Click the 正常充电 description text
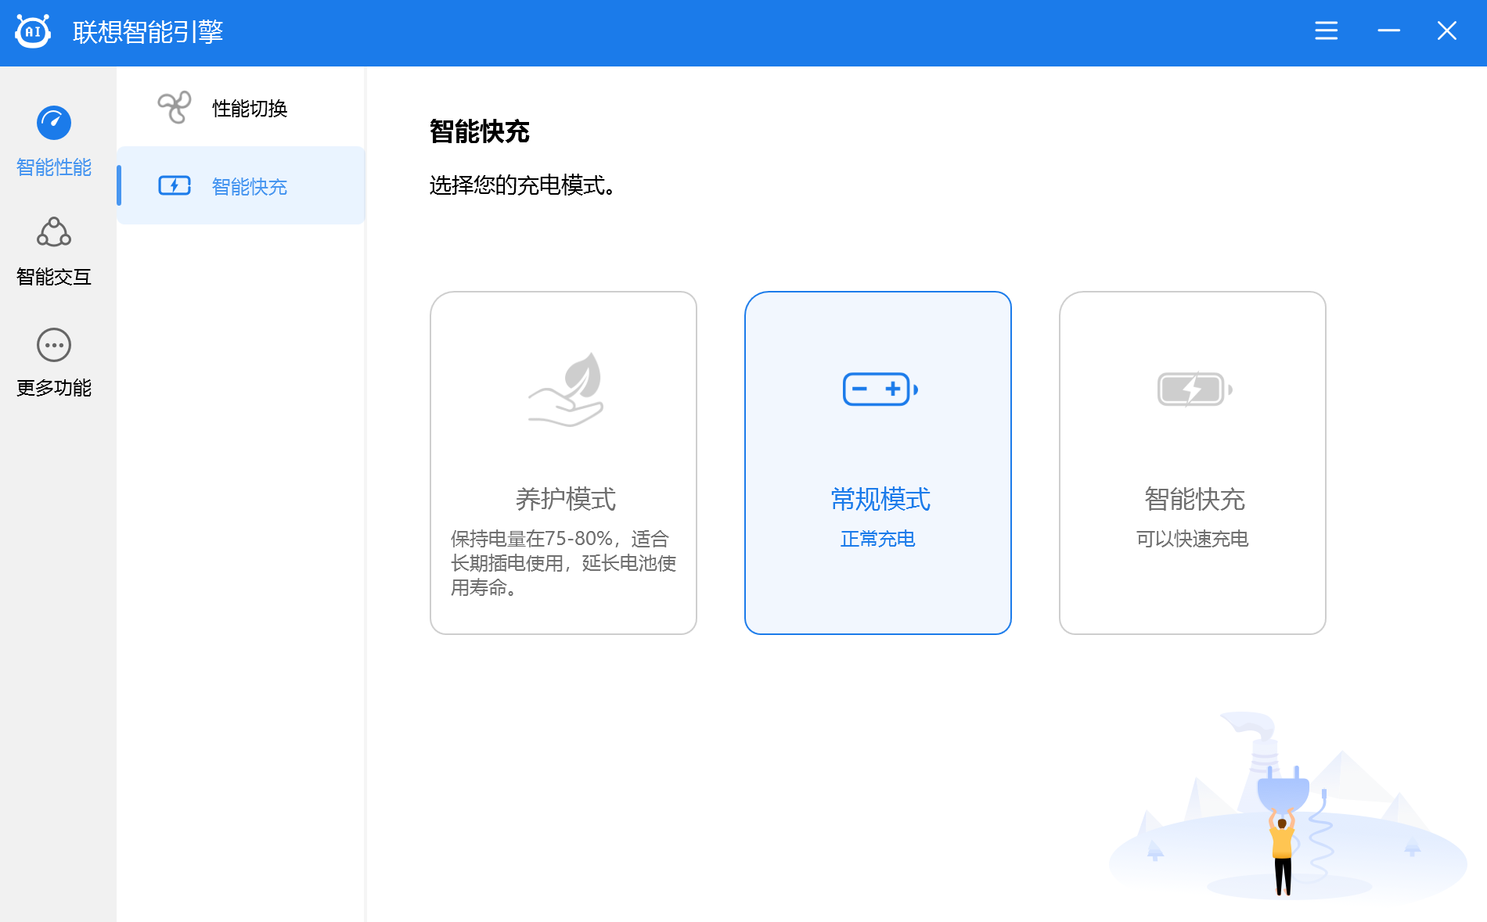 click(x=878, y=539)
